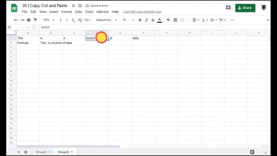Viewport: 277px width, 156px height.
Task: Select cell containing This
Action: pos(28,38)
